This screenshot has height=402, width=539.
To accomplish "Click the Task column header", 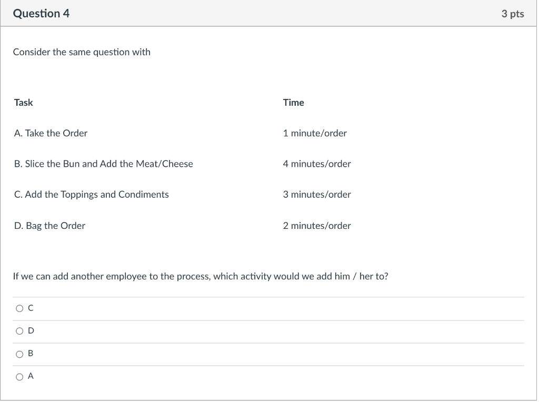I will point(24,103).
